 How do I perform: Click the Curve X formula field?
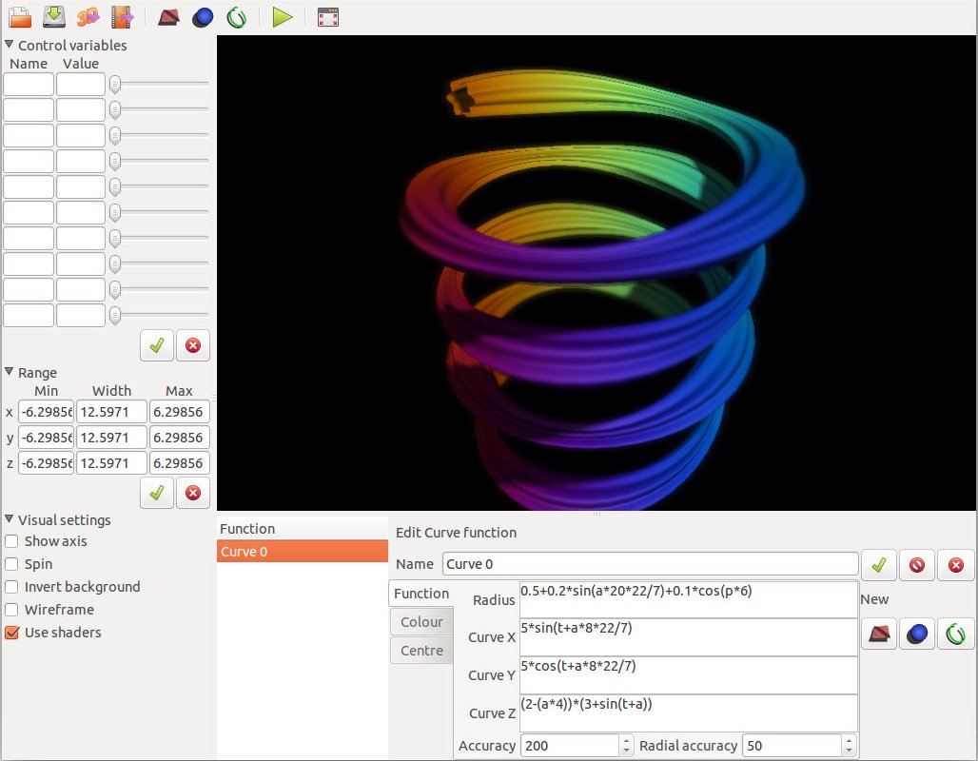[x=689, y=637]
